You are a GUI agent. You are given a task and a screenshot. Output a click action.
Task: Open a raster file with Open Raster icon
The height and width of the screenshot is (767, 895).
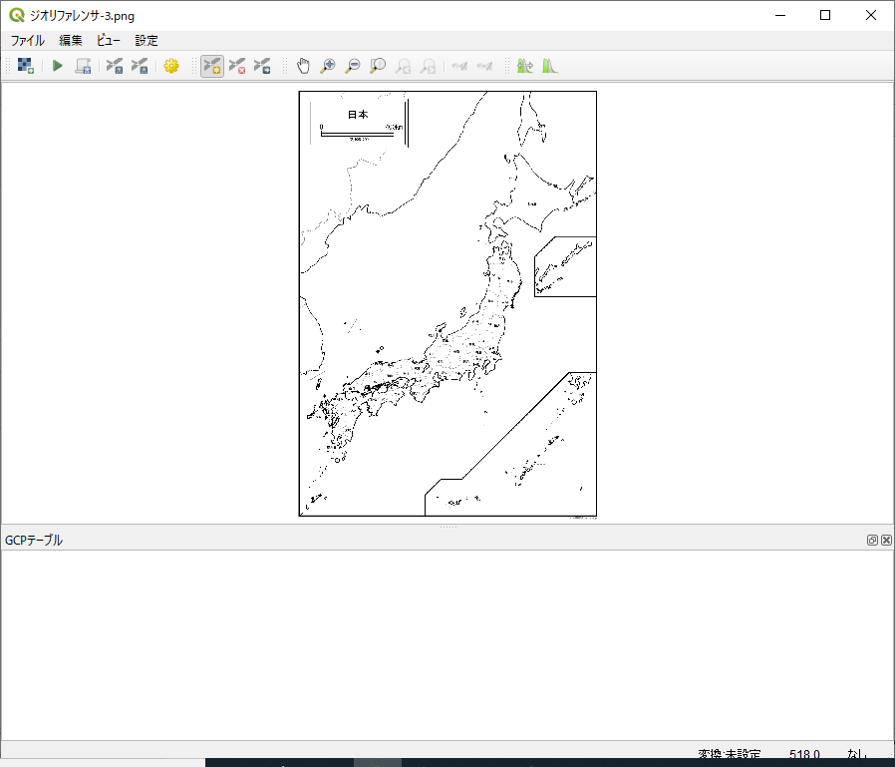[26, 66]
